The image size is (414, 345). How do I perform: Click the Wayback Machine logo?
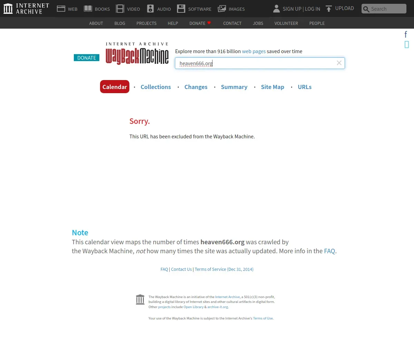[137, 53]
